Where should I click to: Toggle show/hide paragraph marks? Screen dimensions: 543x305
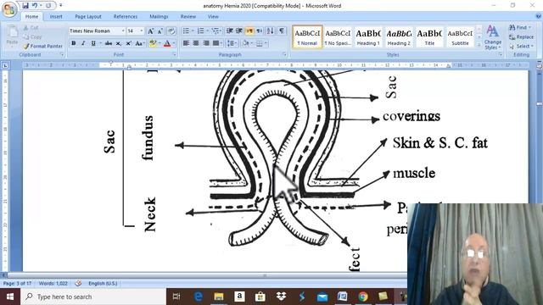pos(282,31)
